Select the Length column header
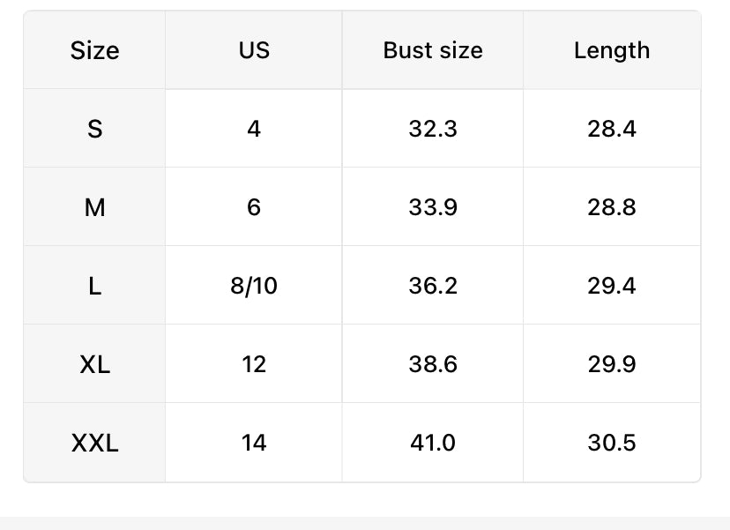 612,50
